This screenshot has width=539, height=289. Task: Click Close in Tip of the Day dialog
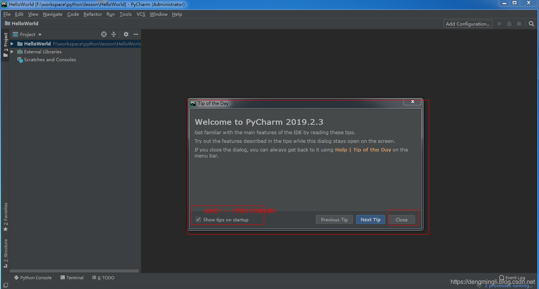(x=402, y=220)
